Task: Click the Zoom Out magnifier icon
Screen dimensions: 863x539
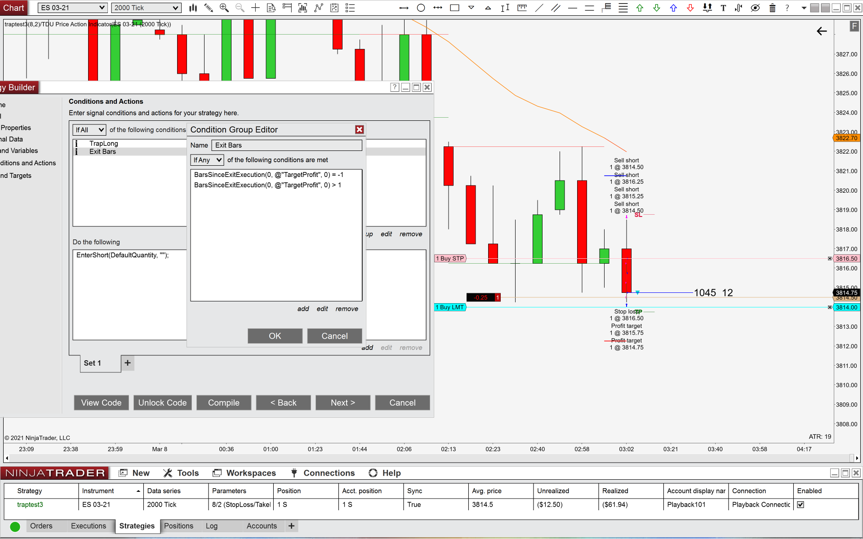Action: tap(240, 8)
